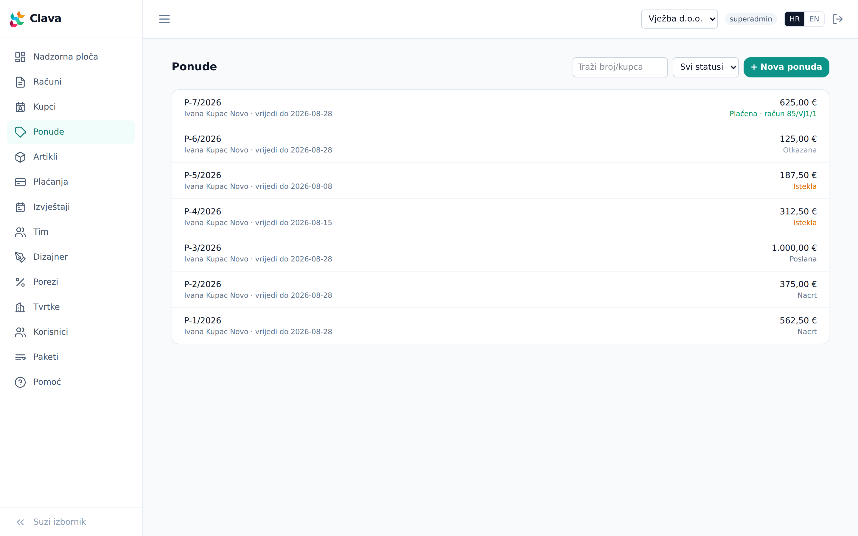
Task: Click the Računi document icon
Action: 20,82
